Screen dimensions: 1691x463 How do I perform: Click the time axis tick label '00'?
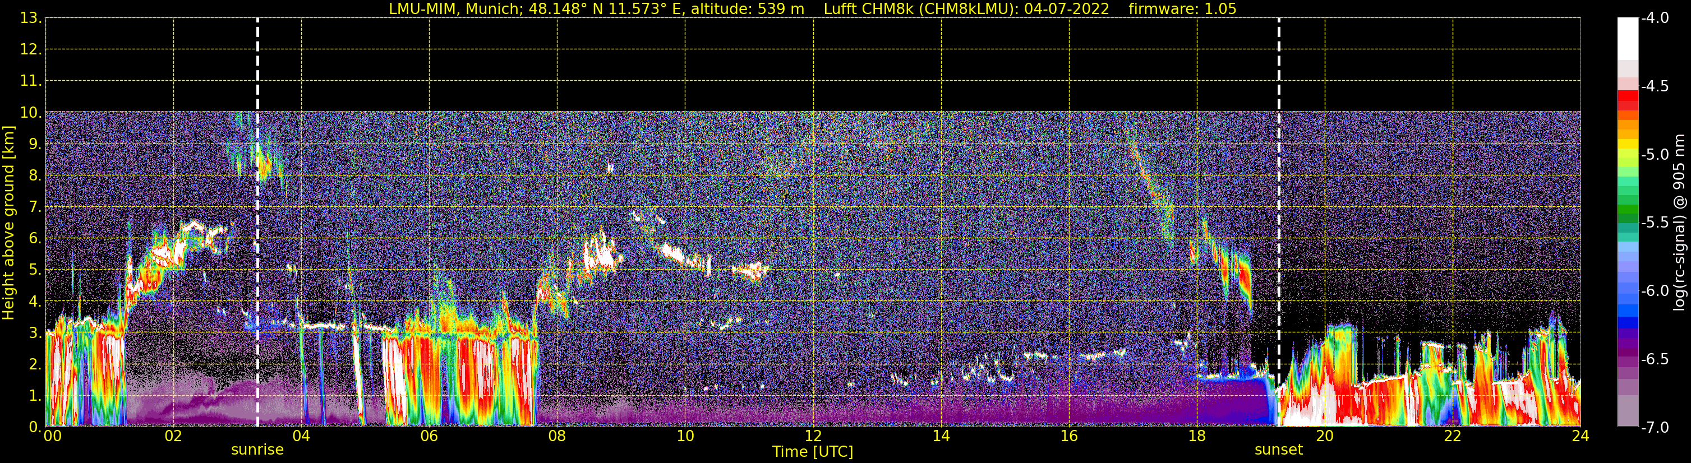(52, 437)
